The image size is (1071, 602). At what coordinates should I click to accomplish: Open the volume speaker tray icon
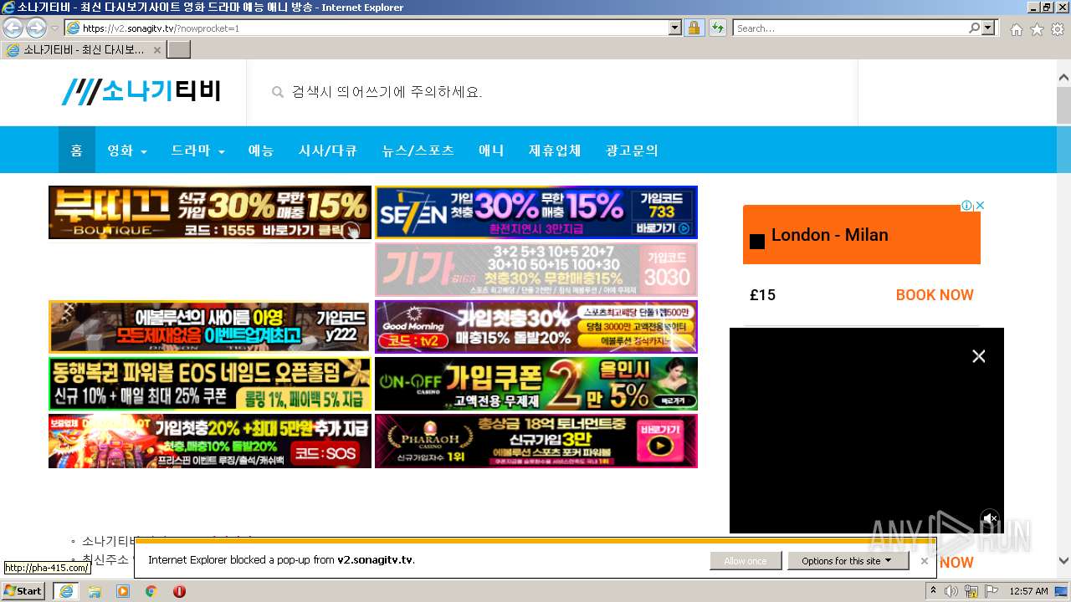click(x=951, y=591)
